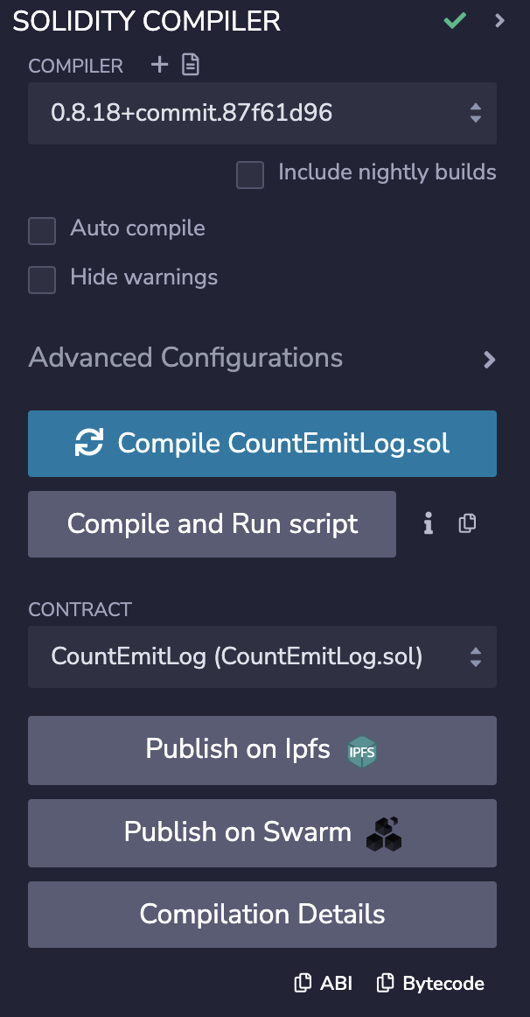This screenshot has height=1017, width=530.
Task: Open Compilation Details
Action: 262,914
